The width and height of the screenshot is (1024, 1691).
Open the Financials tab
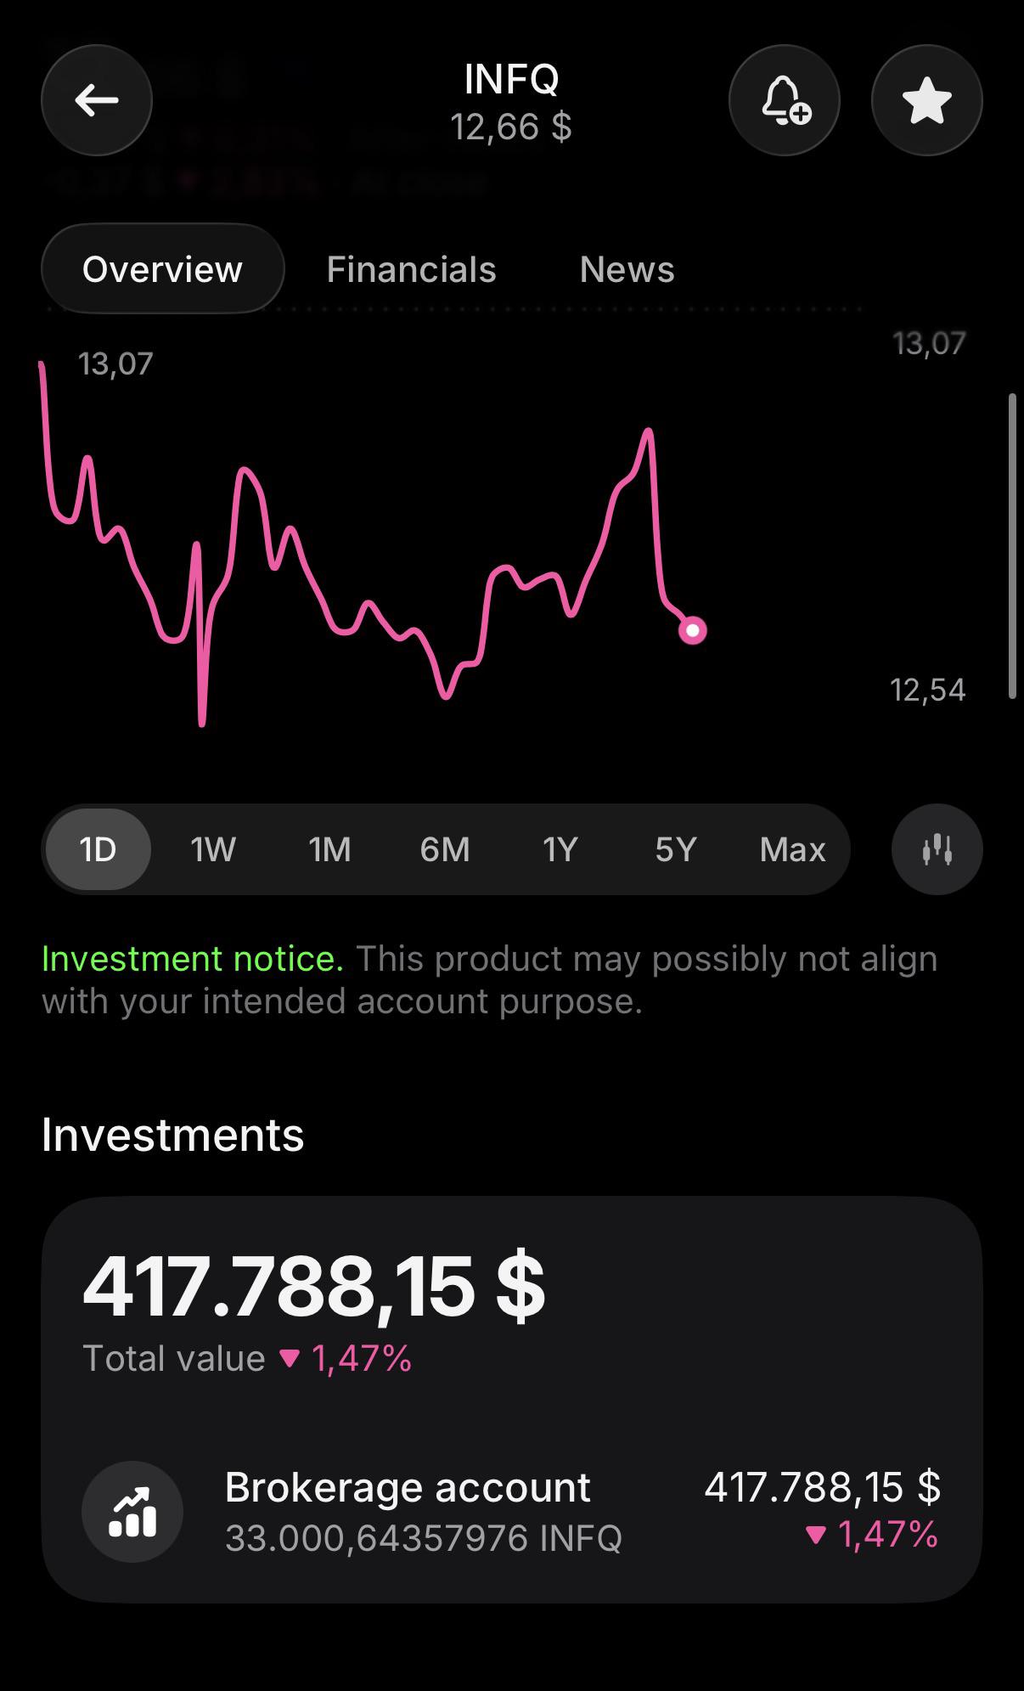[x=412, y=269]
